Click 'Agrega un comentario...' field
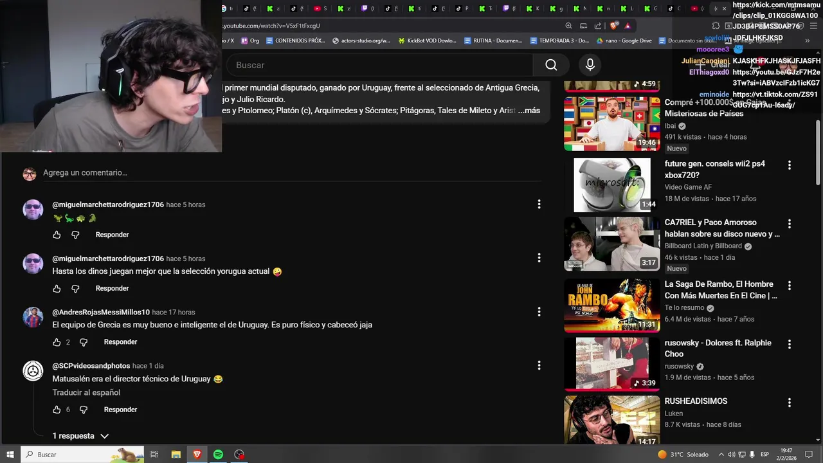 coord(292,173)
